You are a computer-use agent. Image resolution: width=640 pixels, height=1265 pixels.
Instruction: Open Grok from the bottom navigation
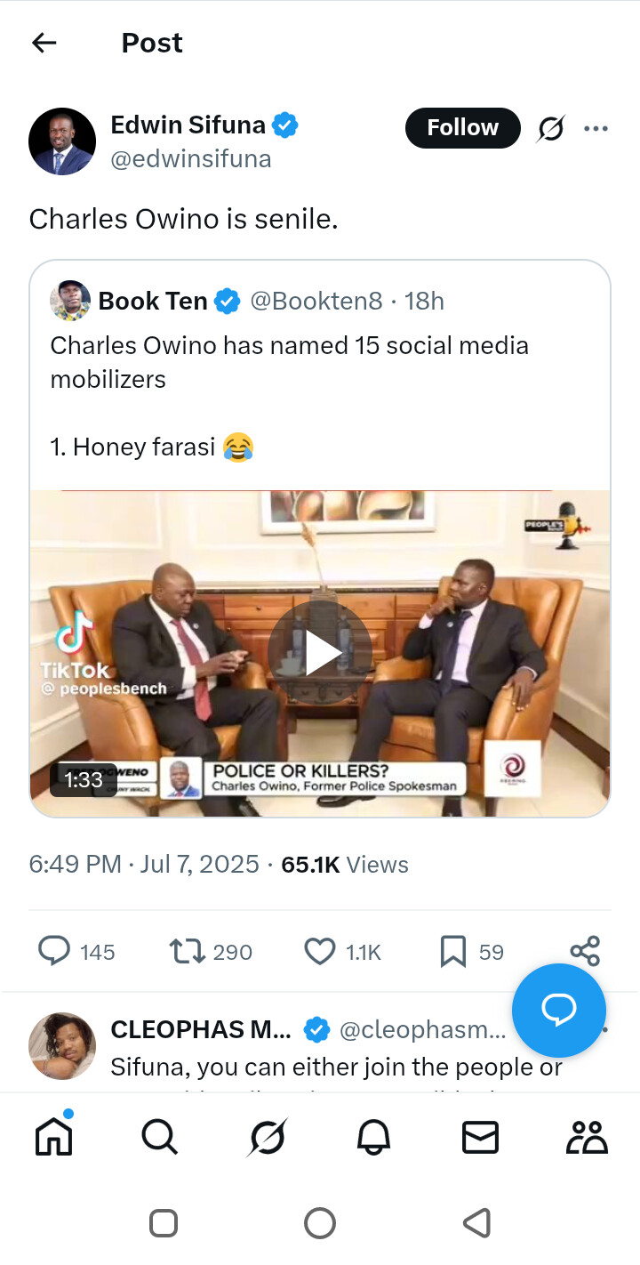[x=268, y=1137]
